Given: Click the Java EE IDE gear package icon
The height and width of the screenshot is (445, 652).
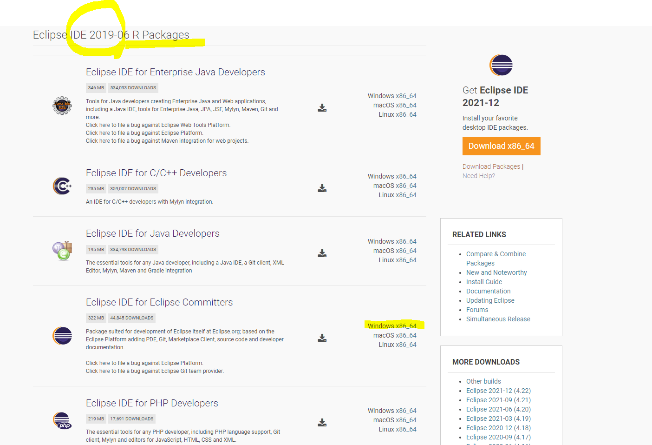Looking at the screenshot, I should coord(62,106).
